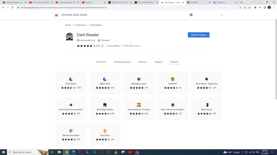Viewport: 277px width, 155px height.
Task: Open the Accessibility category link
Action: [x=113, y=46]
